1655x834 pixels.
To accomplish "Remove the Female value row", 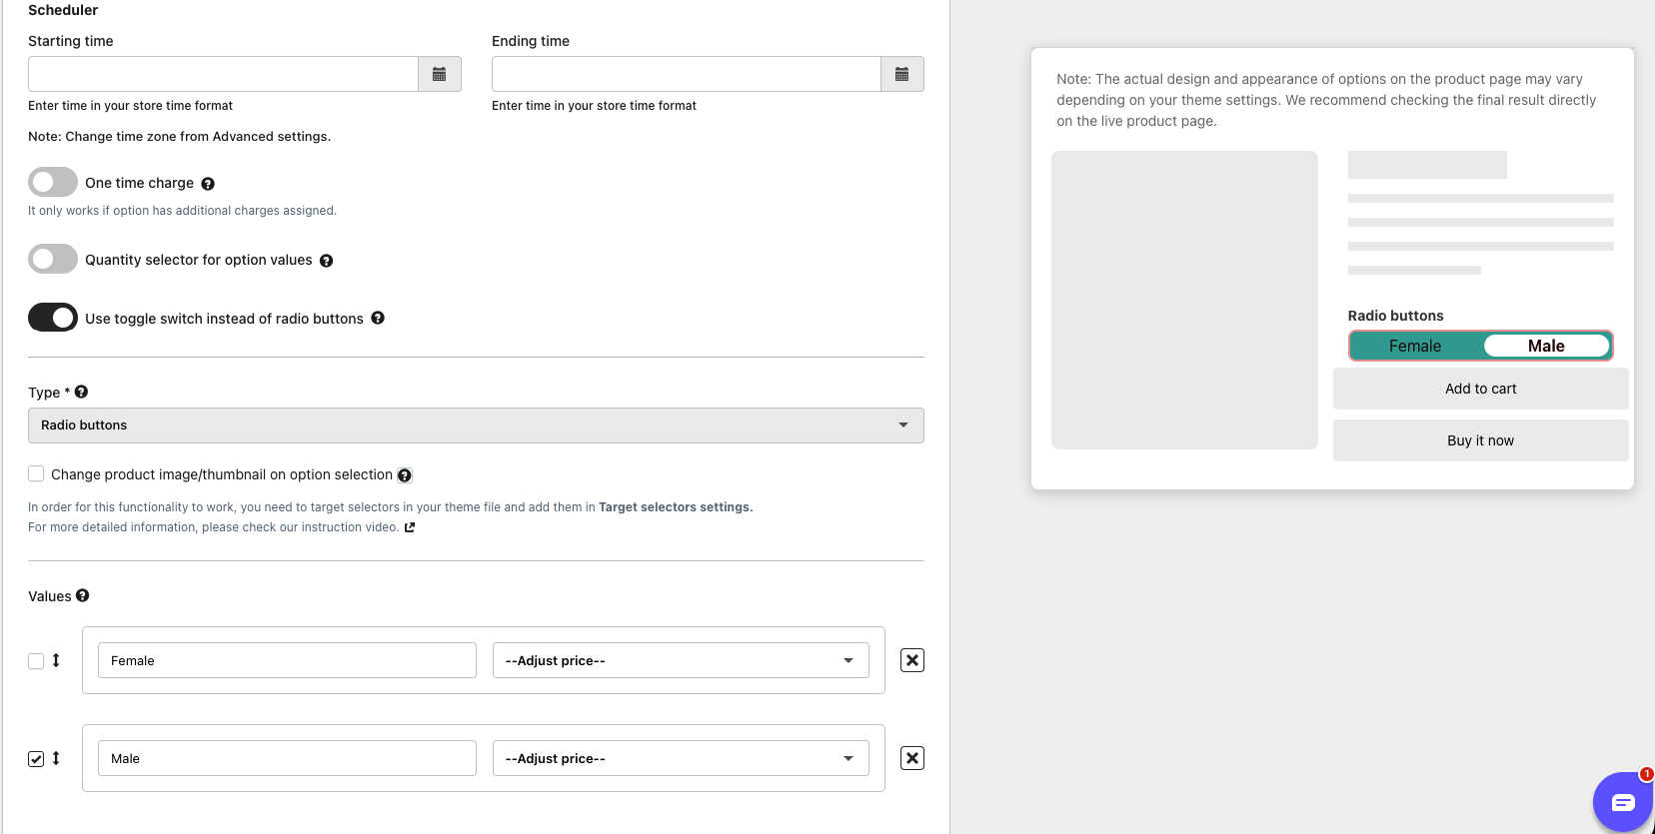I will (x=912, y=660).
